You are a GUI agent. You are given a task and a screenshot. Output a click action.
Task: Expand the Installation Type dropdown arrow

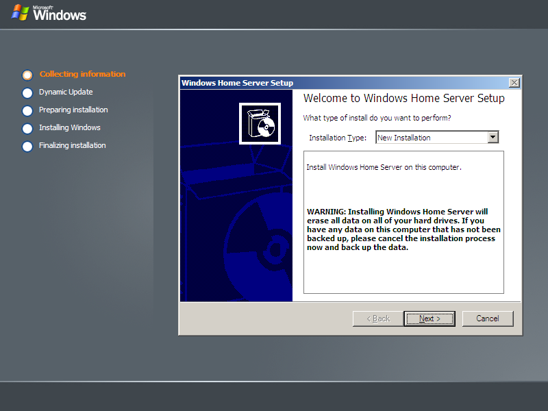[493, 138]
